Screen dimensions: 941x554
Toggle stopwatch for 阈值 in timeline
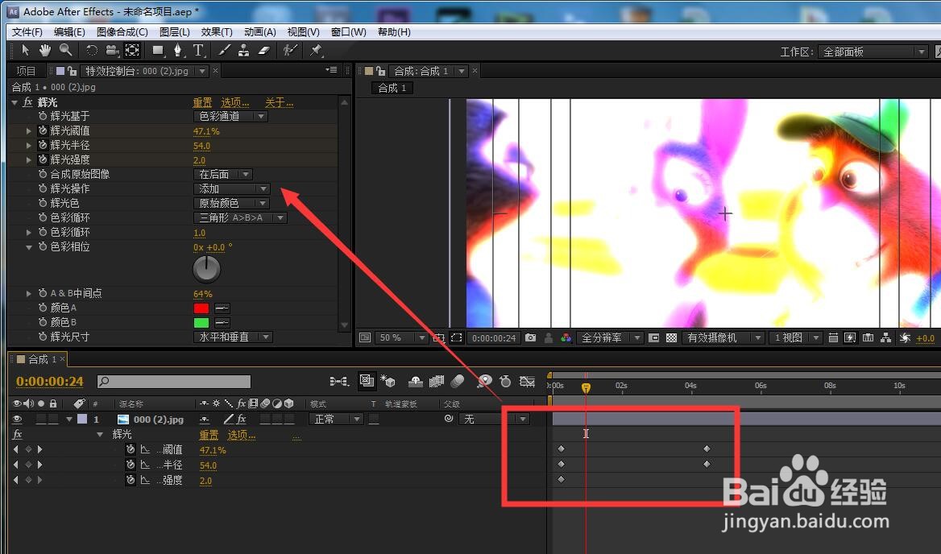point(131,449)
